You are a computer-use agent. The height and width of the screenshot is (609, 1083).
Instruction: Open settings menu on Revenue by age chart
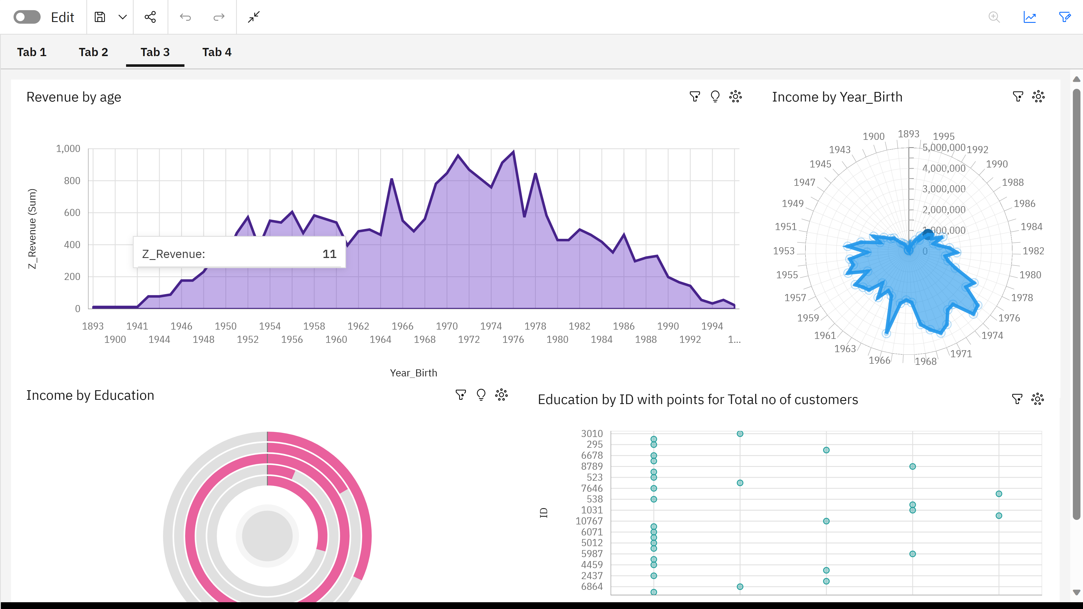pos(735,96)
